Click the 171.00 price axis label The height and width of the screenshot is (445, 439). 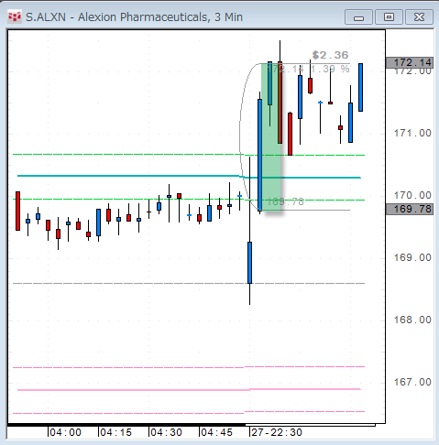click(x=412, y=133)
